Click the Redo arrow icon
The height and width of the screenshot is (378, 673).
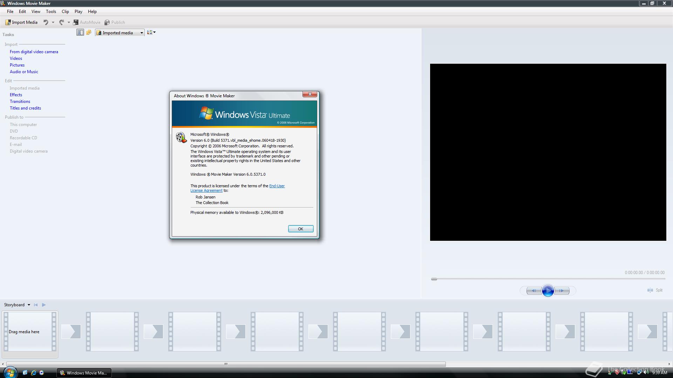[x=61, y=22]
